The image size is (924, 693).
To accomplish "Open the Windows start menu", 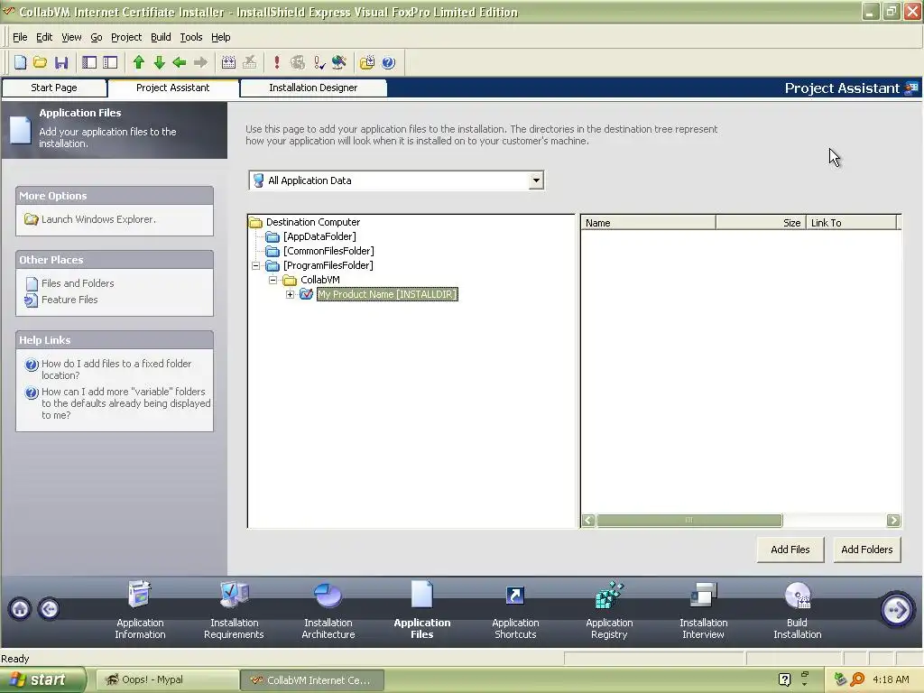I will tap(43, 680).
